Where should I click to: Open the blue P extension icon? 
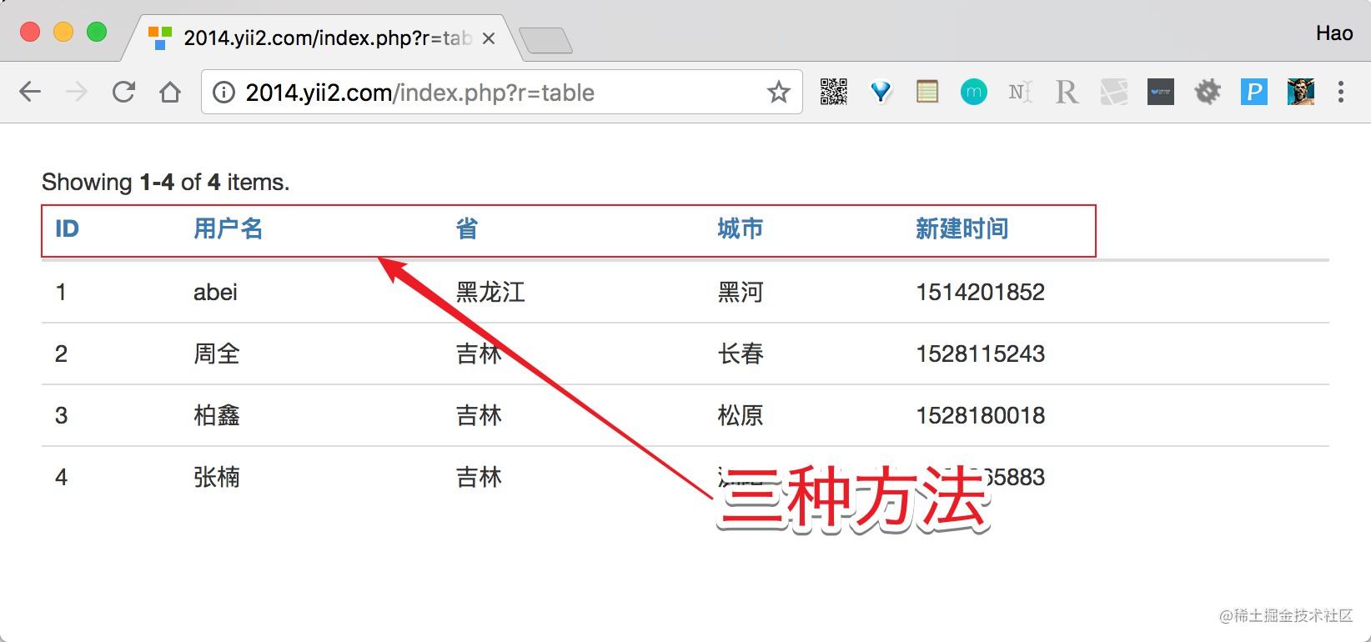point(1253,92)
